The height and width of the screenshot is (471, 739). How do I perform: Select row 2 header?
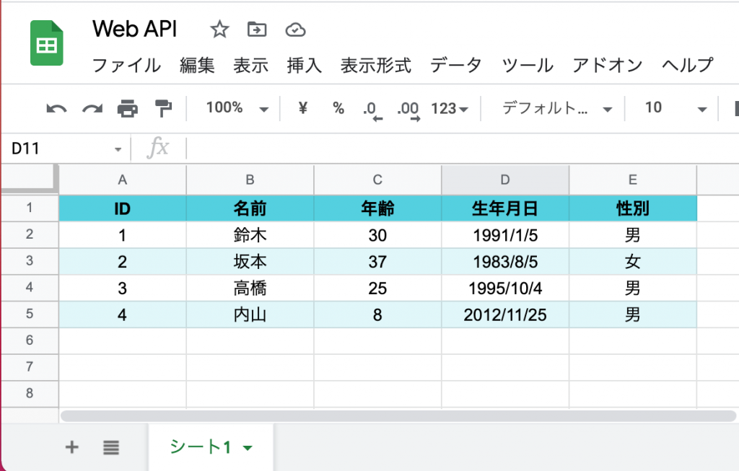point(30,234)
